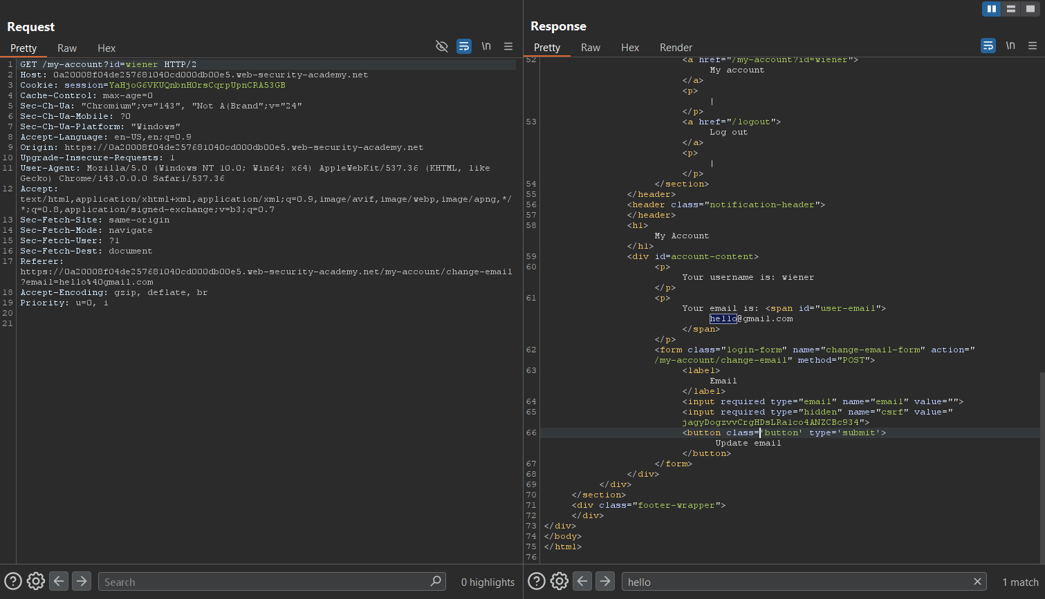Screen dimensions: 1045x599
Task: Switch Request view to Hex tab
Action: point(107,48)
